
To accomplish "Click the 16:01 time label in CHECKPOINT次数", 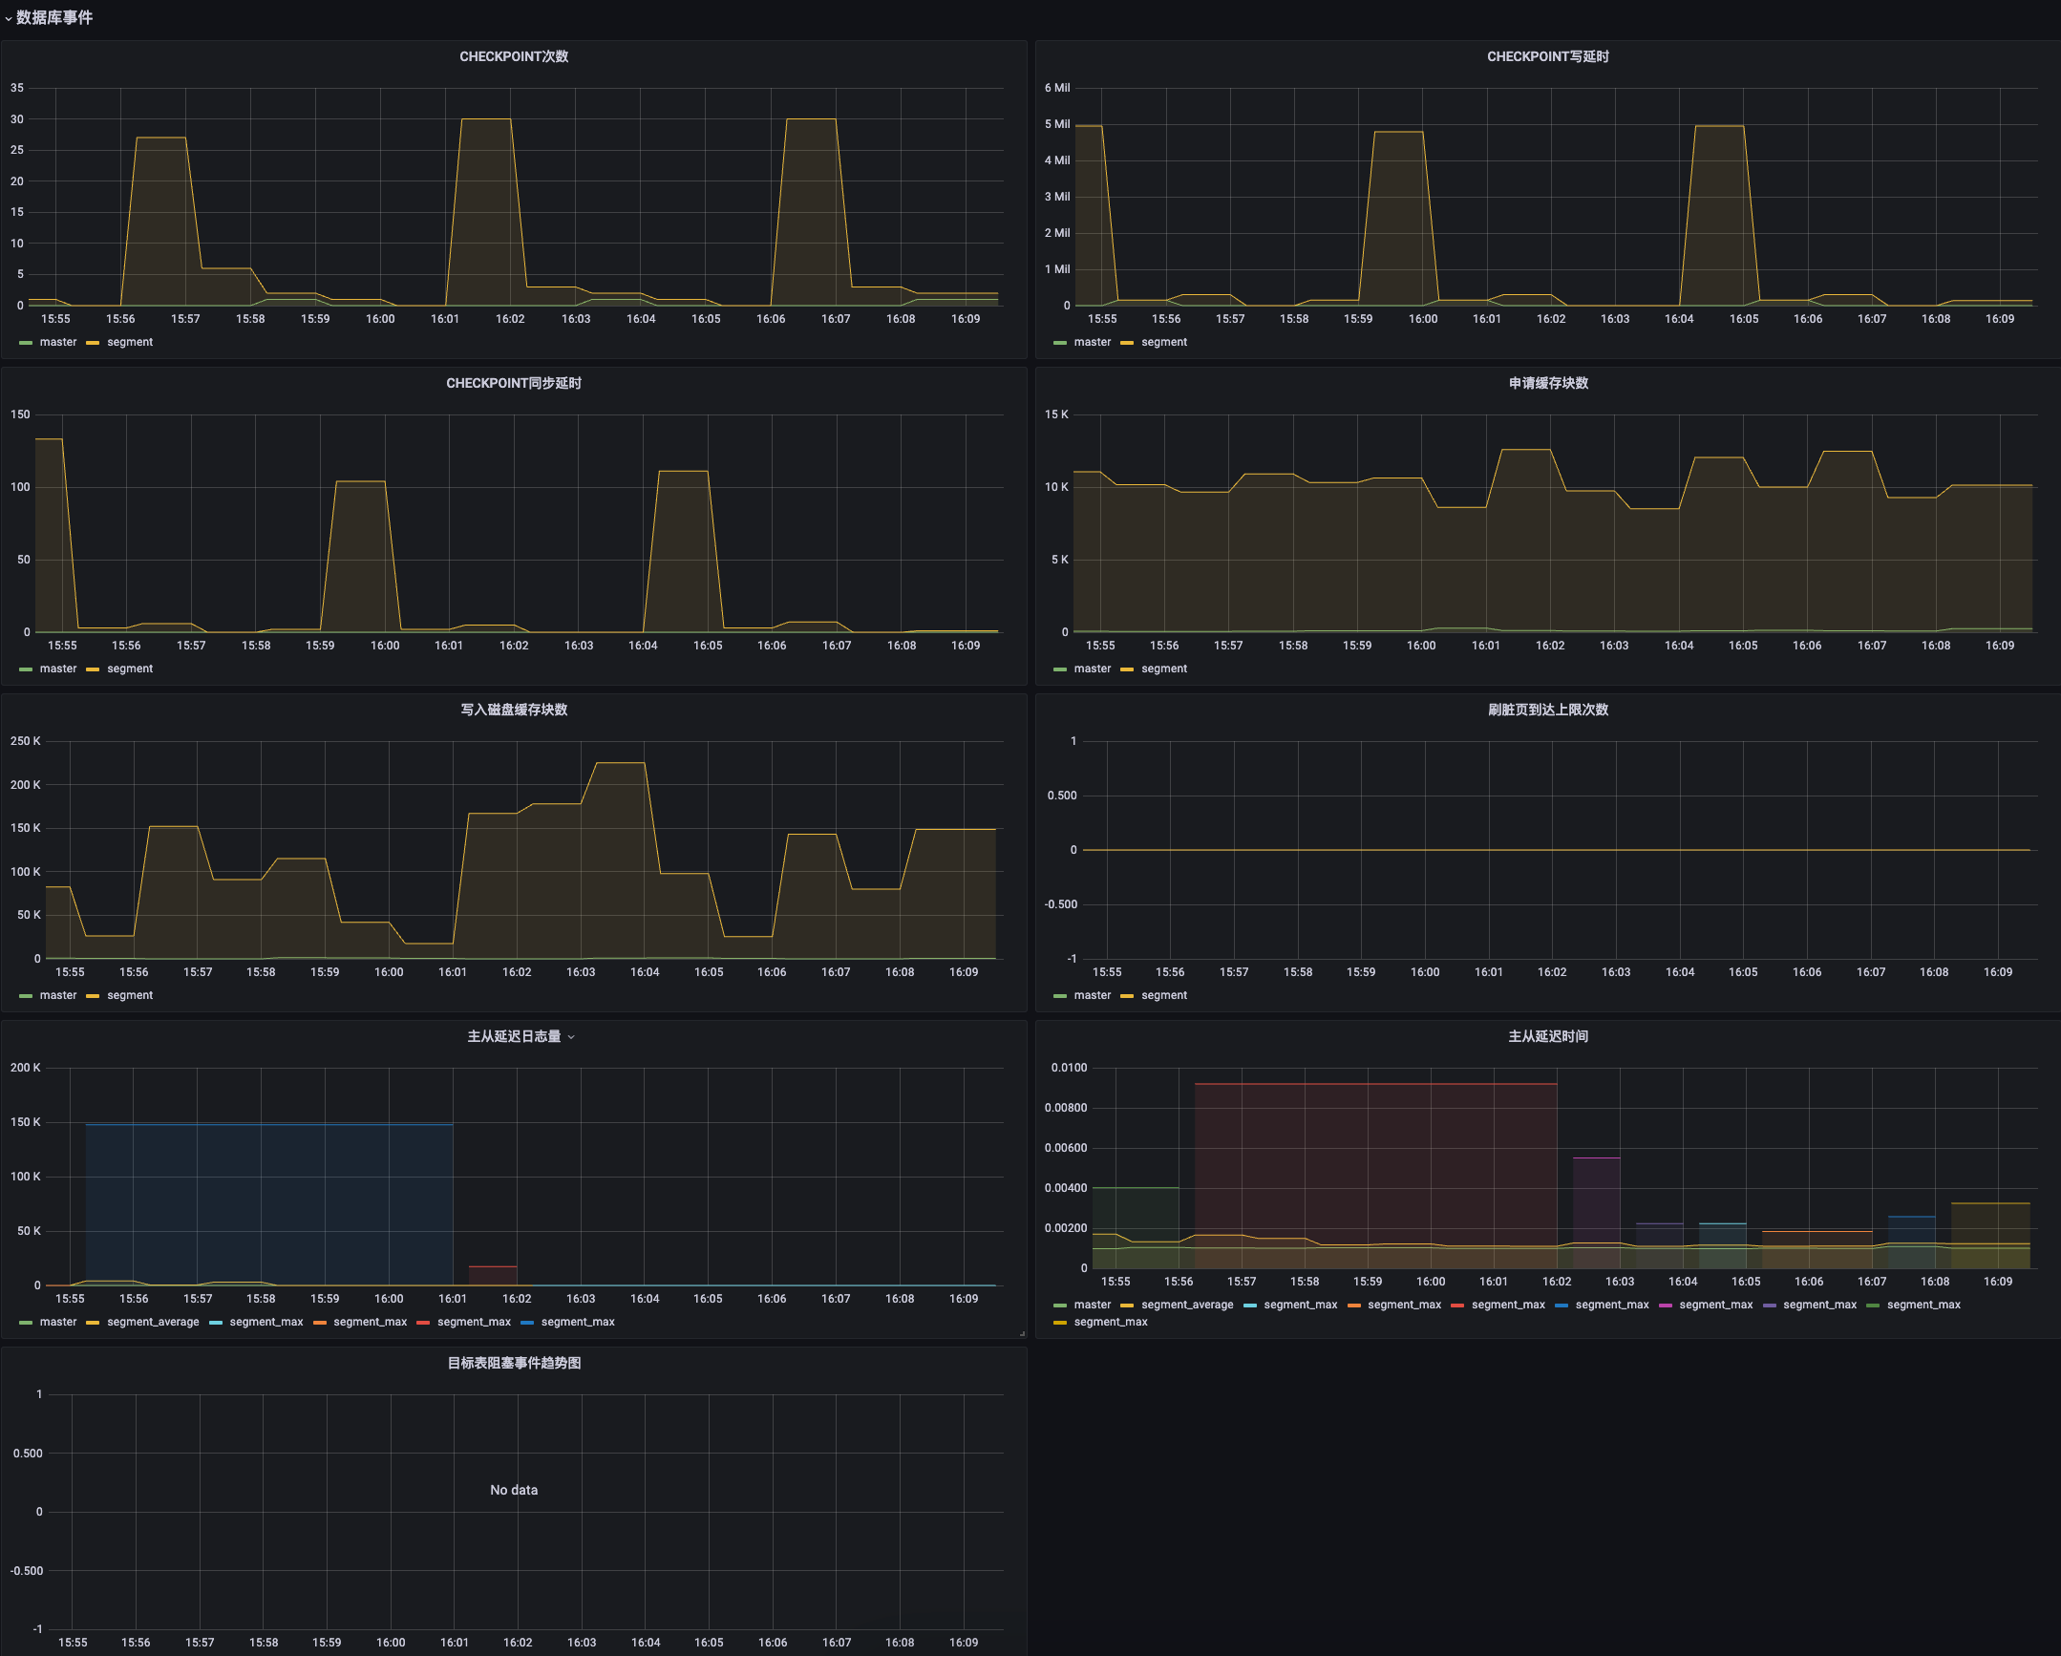I will [x=444, y=318].
